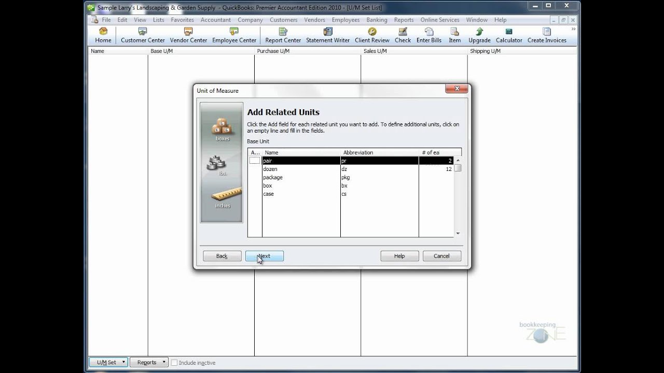Click the quantity field showing 2

click(436, 161)
